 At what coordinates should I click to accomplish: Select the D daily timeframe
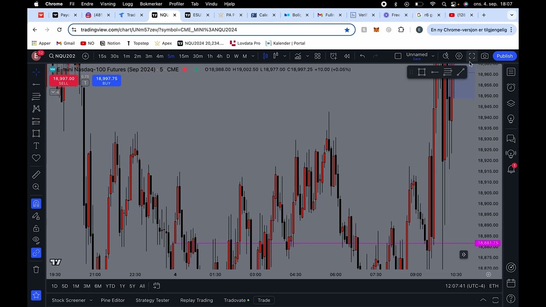(x=228, y=56)
